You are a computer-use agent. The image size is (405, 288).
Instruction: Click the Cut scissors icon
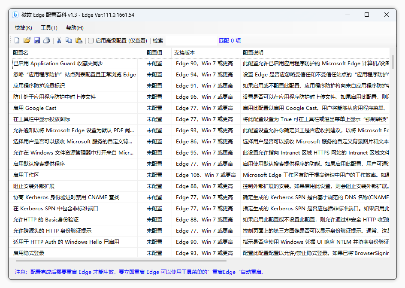pyautogui.click(x=59, y=41)
